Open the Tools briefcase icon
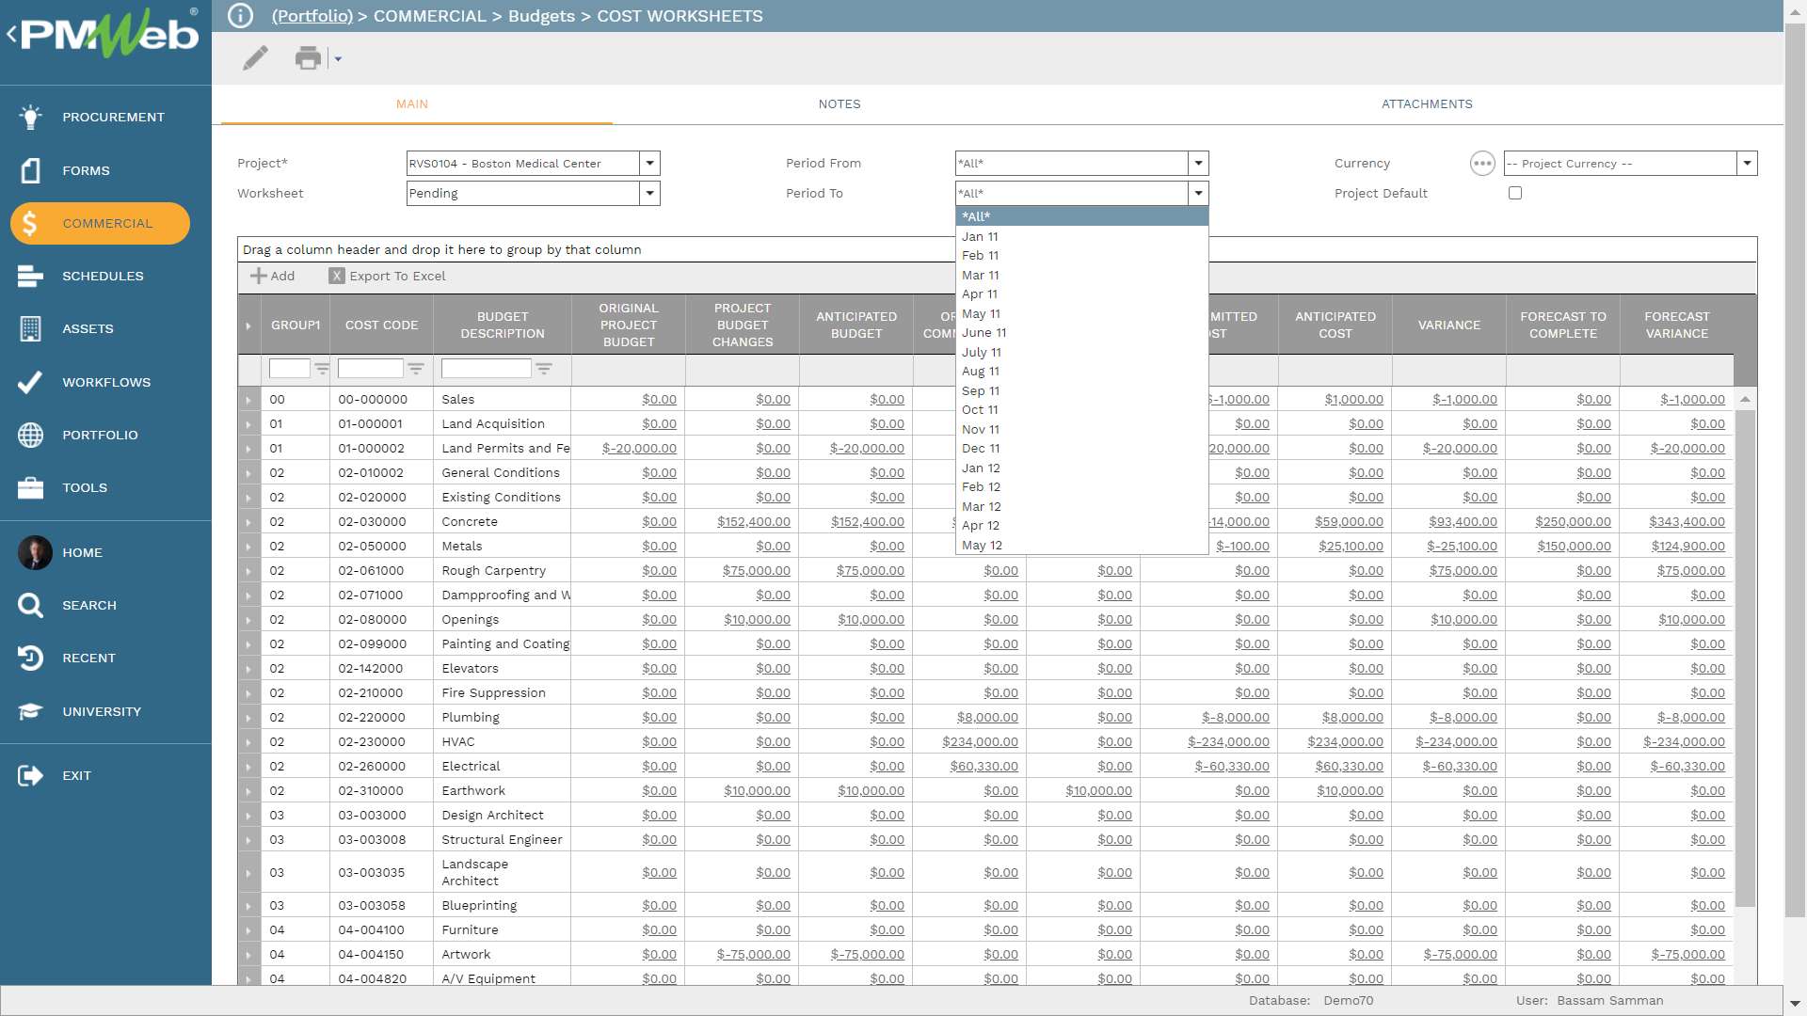The width and height of the screenshot is (1807, 1016). tap(30, 487)
